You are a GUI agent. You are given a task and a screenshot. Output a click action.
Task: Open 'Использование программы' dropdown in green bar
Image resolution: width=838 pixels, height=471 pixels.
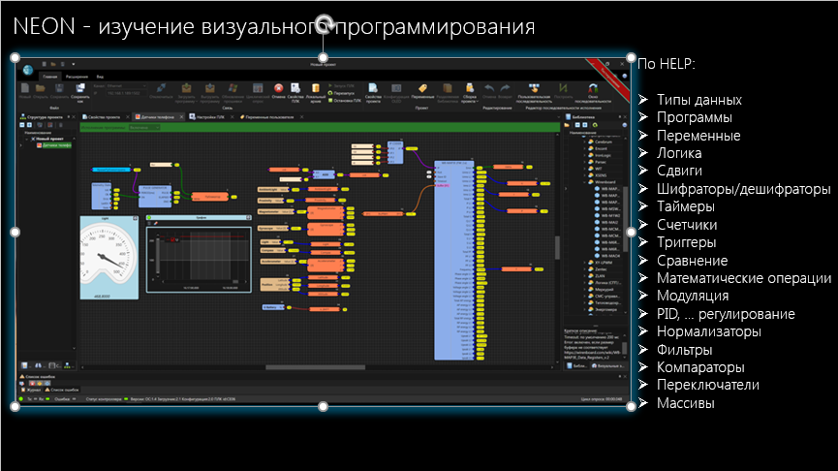point(143,127)
